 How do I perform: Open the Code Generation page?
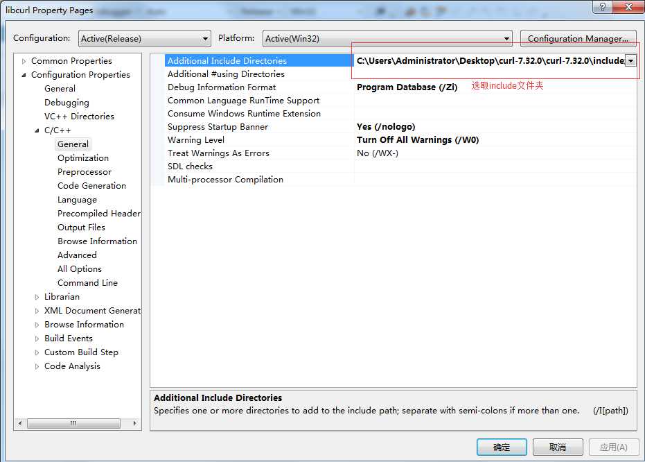91,186
